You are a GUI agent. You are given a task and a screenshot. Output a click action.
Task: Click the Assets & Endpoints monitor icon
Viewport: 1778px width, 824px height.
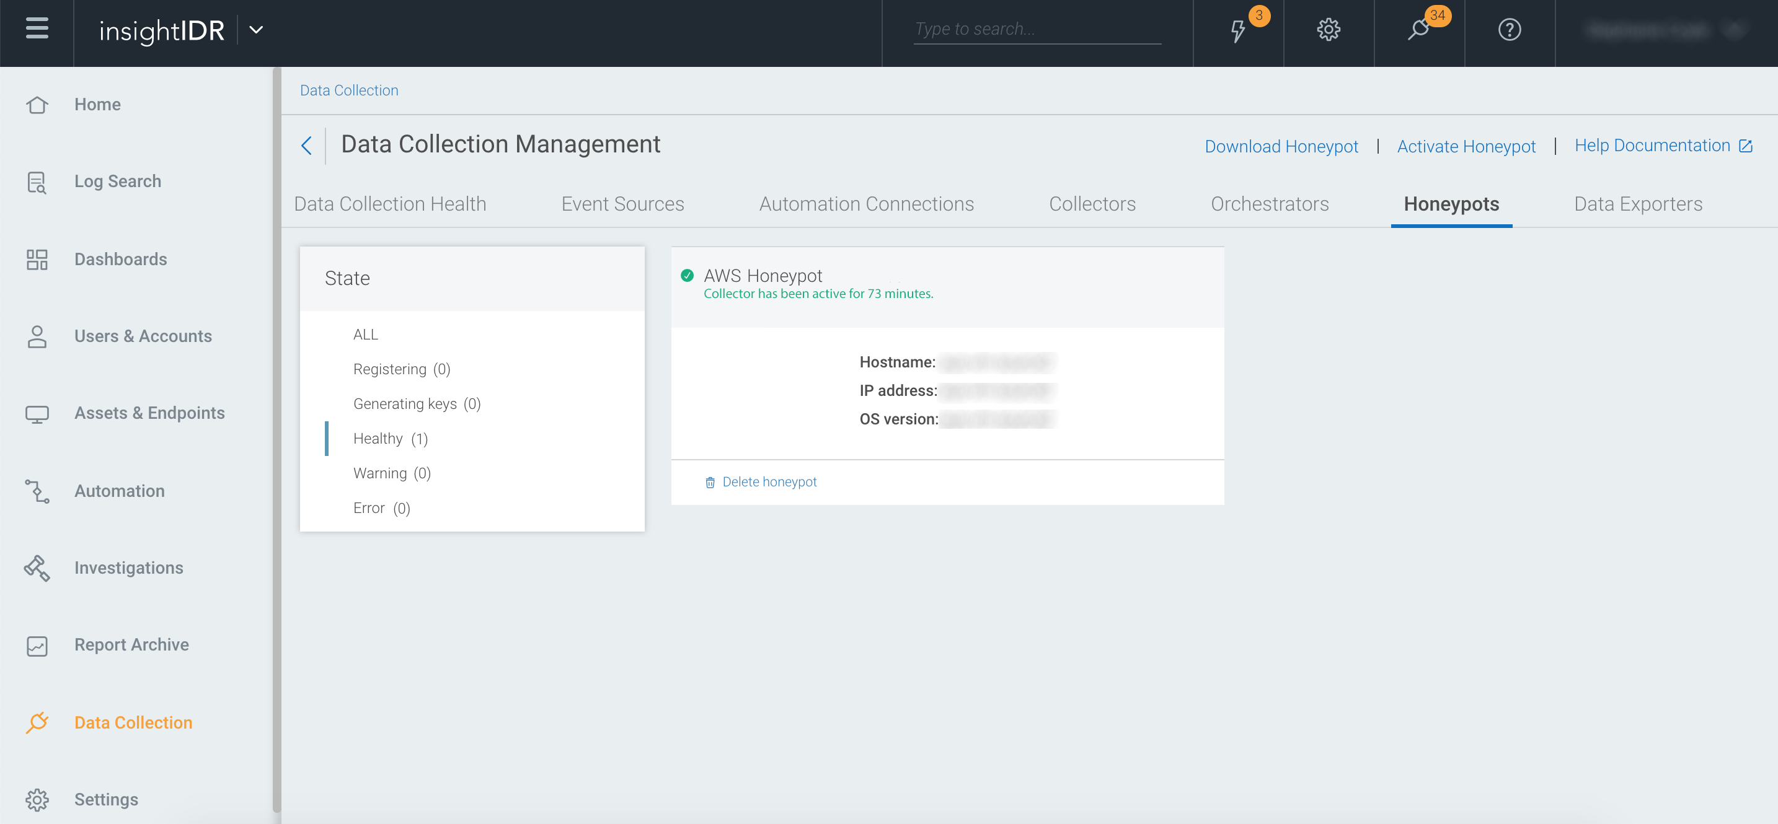tap(37, 414)
